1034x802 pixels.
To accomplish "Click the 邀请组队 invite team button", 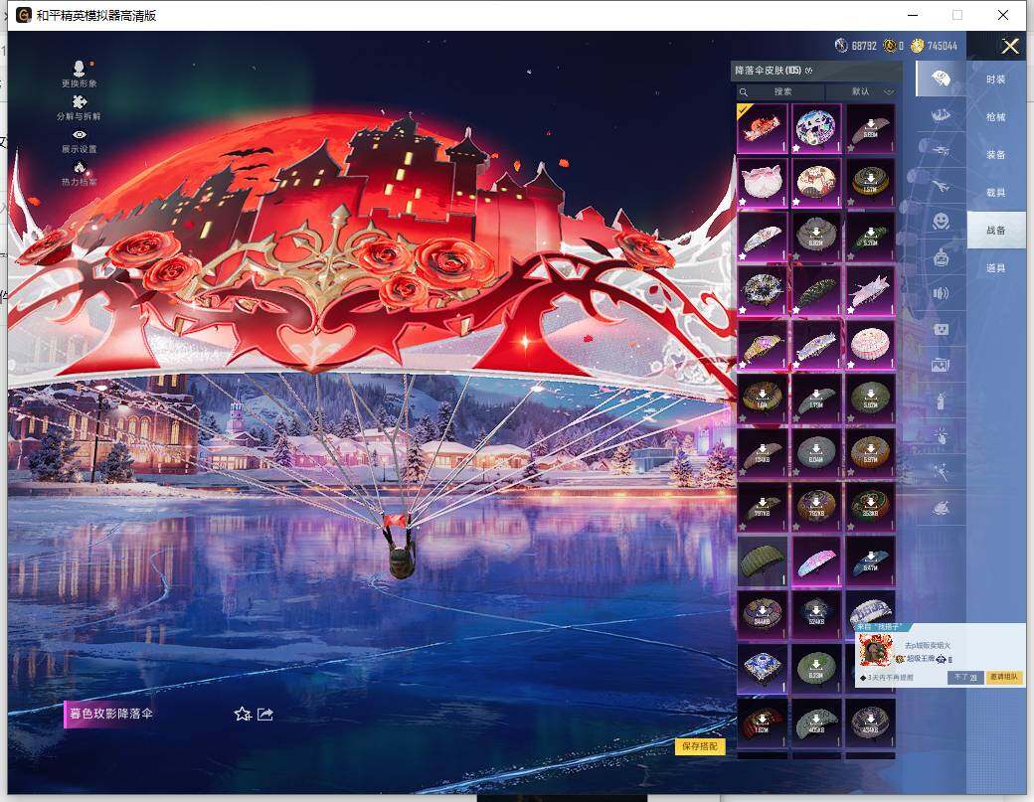I will pos(1003,677).
